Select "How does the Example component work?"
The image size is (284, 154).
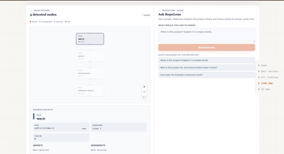(206, 75)
